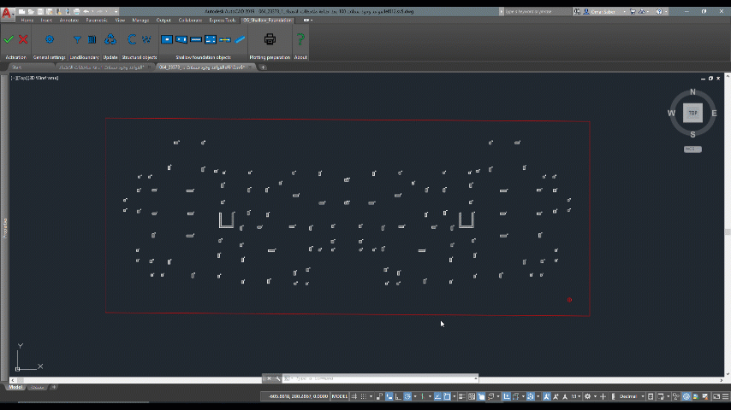
Task: Click the coordinates readout in status bar
Action: point(297,396)
